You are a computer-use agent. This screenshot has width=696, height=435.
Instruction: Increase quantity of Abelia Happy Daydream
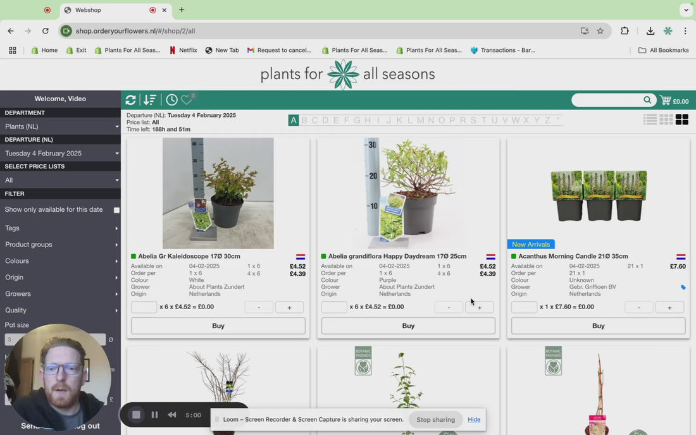pyautogui.click(x=480, y=307)
